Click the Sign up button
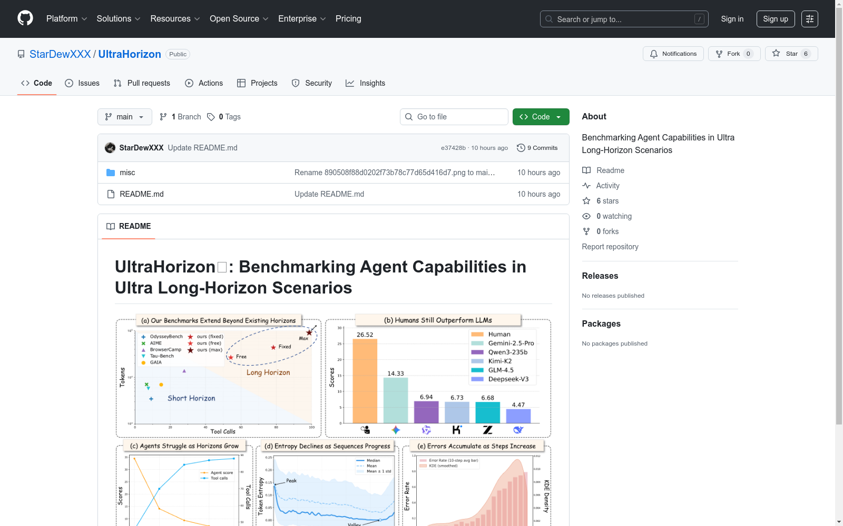Screen dimensions: 843x526 [776, 19]
